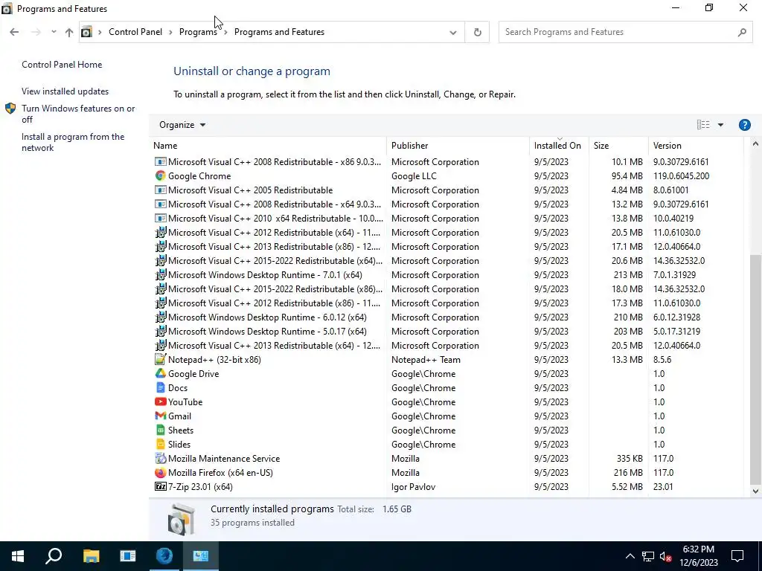Open the taskbar clock and date
The image size is (762, 571).
pos(698,556)
